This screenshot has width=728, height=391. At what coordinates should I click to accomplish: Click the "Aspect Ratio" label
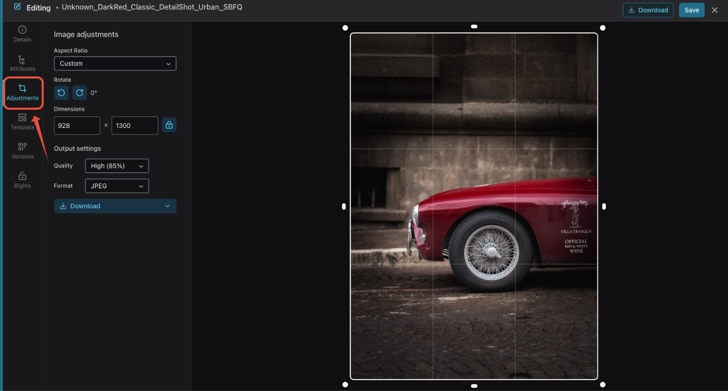tap(71, 50)
